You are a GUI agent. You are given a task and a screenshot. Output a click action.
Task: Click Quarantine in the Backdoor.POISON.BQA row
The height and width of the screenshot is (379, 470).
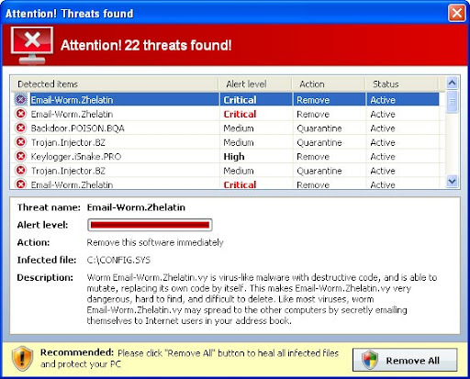(x=319, y=128)
